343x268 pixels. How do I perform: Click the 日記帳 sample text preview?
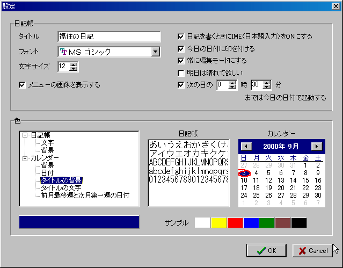188,173
